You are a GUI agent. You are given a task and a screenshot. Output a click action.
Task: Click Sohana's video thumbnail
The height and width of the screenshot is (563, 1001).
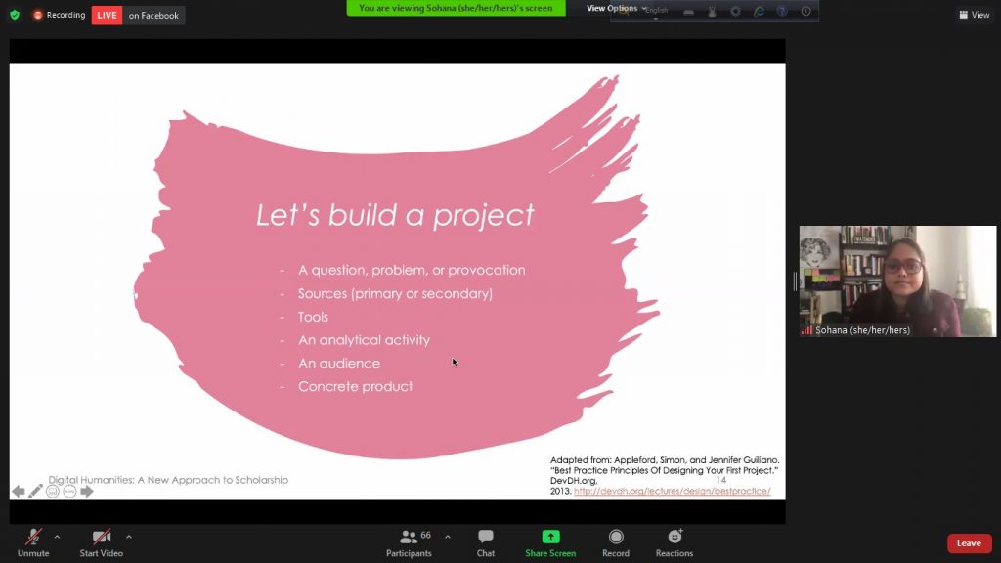pyautogui.click(x=897, y=281)
